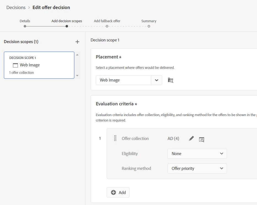Grab the drag handle for criterion 1
The height and width of the screenshot is (205, 257).
(x=115, y=138)
